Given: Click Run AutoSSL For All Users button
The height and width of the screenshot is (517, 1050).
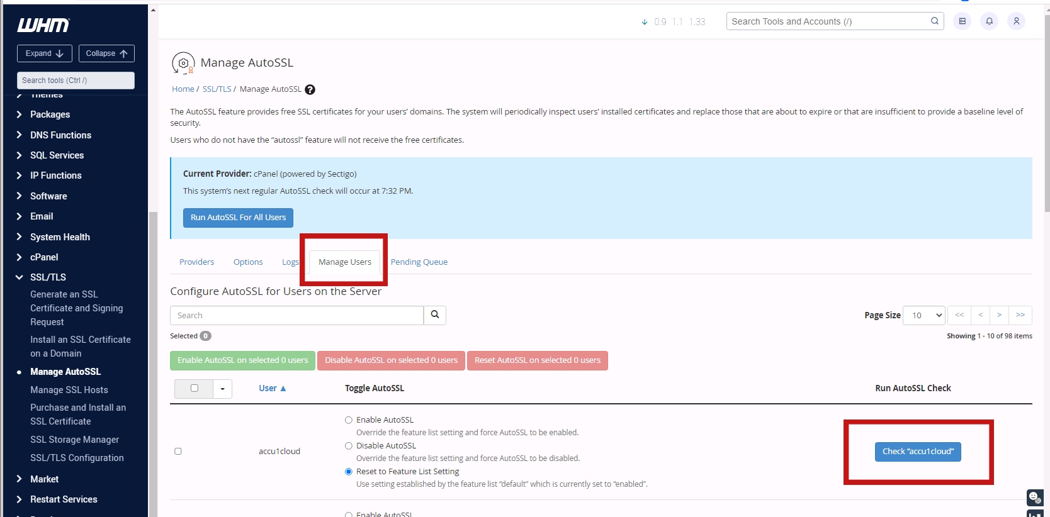Looking at the screenshot, I should [x=238, y=218].
